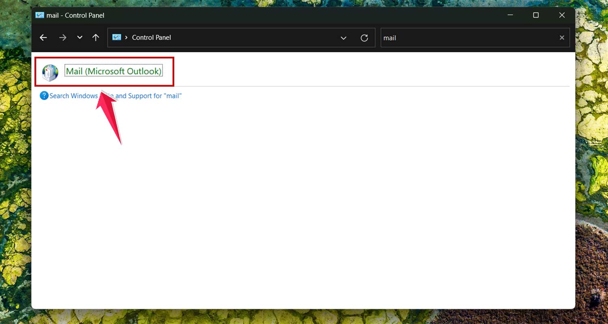
Task: Open the Mail (Microsoft Outlook) link
Action: (114, 71)
